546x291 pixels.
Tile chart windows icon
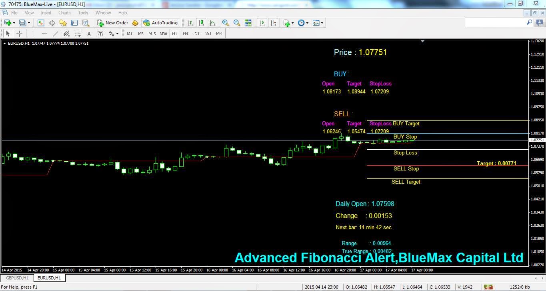(248, 23)
